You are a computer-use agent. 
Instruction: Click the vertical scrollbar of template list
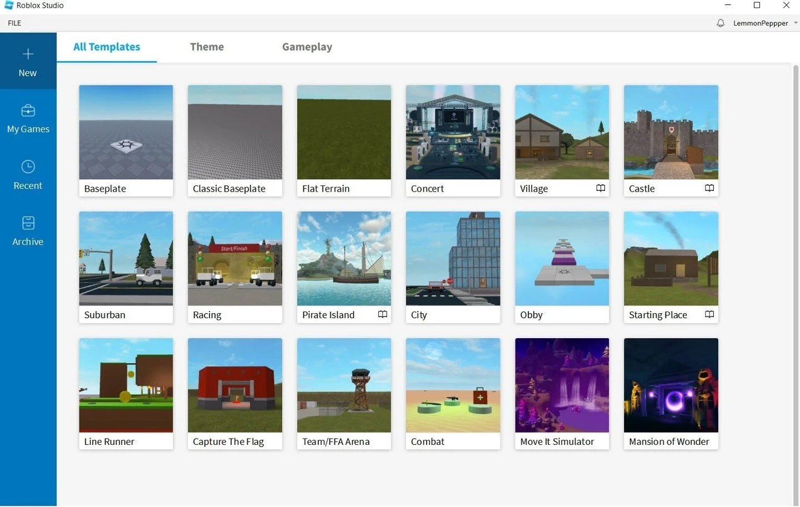[x=796, y=284]
